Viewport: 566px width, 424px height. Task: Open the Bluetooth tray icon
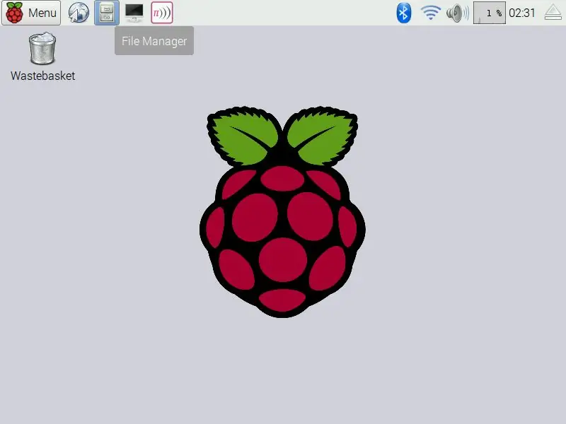(403, 13)
